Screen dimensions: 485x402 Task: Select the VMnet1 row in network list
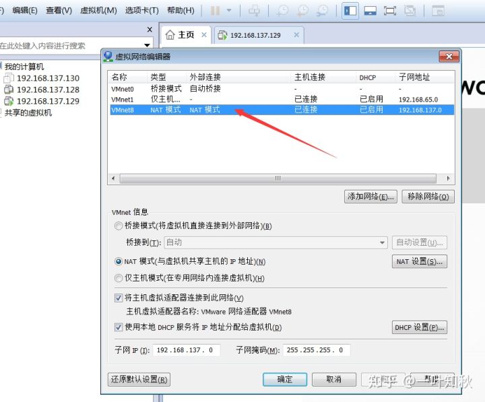pyautogui.click(x=282, y=99)
